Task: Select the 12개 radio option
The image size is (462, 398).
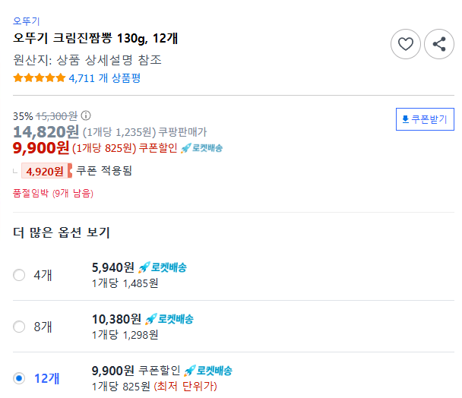Action: click(19, 378)
